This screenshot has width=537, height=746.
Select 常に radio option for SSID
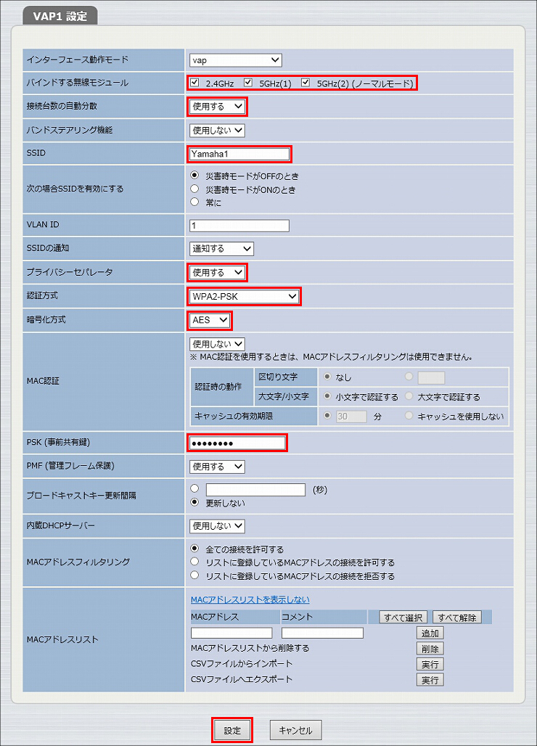pos(194,202)
